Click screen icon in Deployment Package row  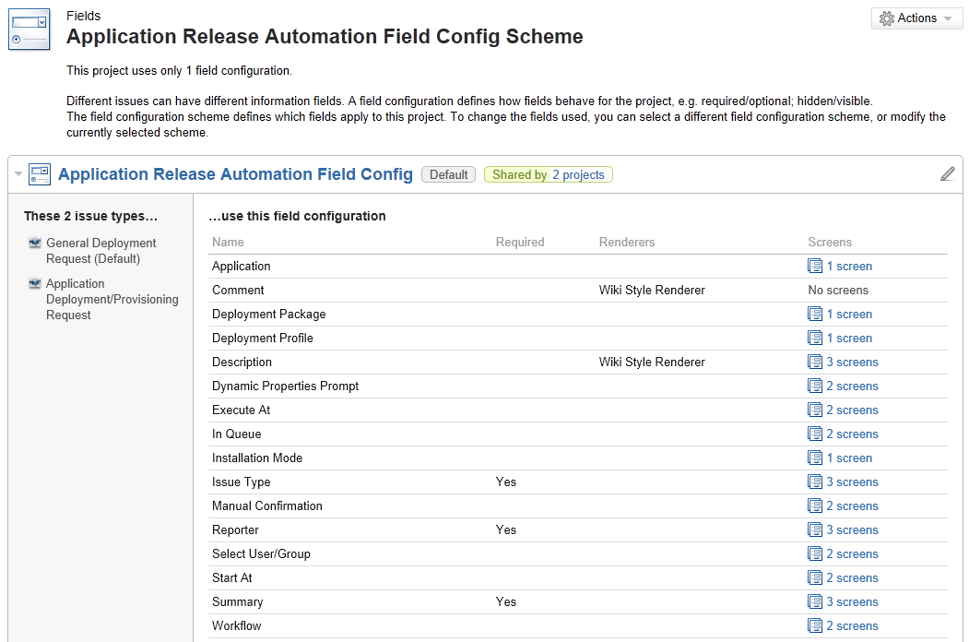coord(814,315)
